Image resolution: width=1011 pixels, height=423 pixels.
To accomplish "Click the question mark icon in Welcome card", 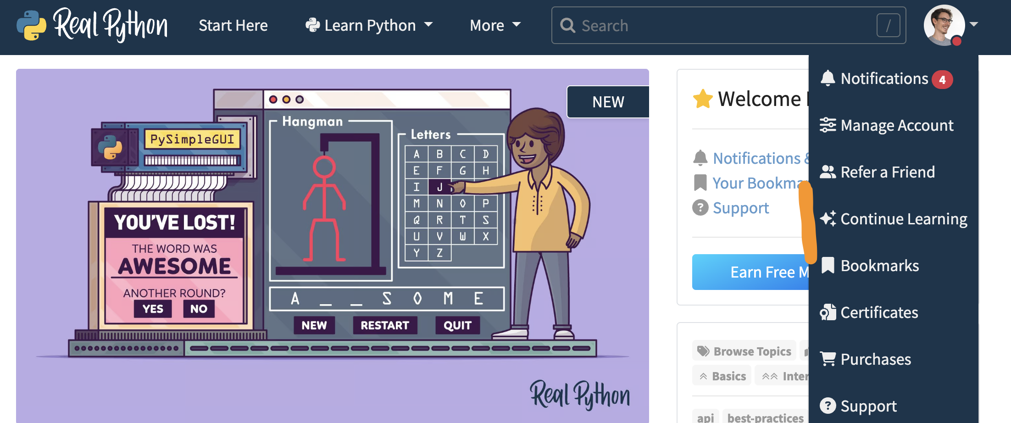I will coord(700,207).
